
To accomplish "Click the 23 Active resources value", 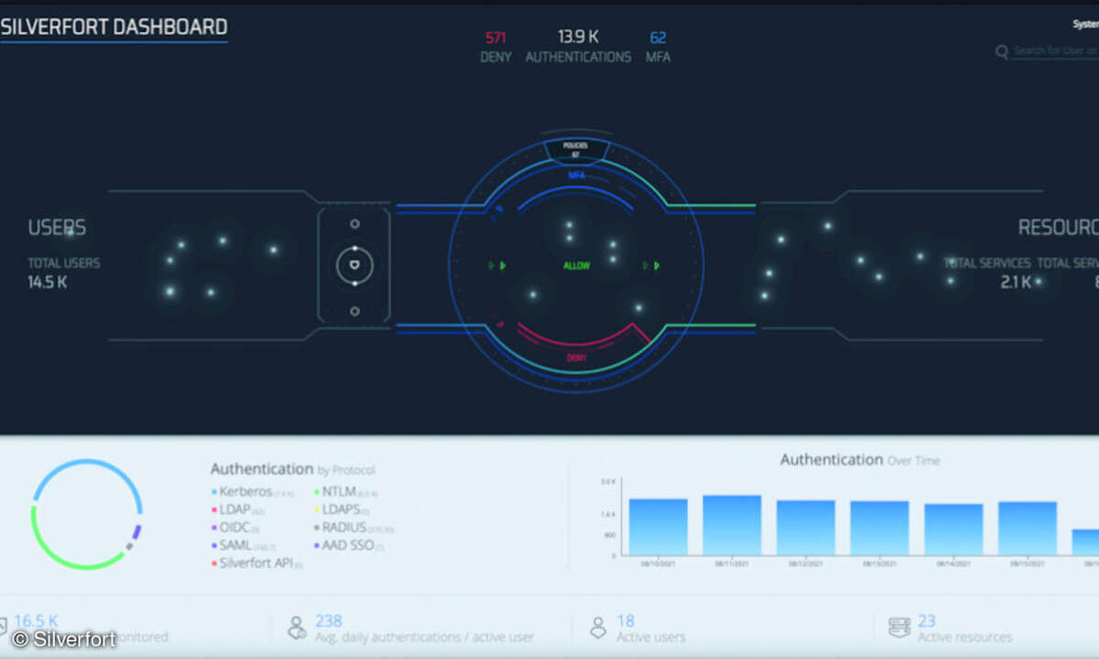I will point(927,621).
